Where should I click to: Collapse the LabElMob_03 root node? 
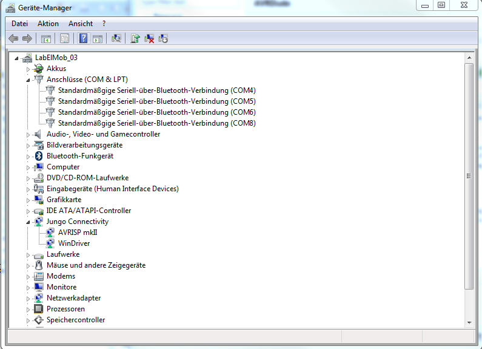pyautogui.click(x=16, y=58)
